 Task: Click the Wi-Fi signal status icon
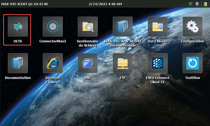[190, 4]
